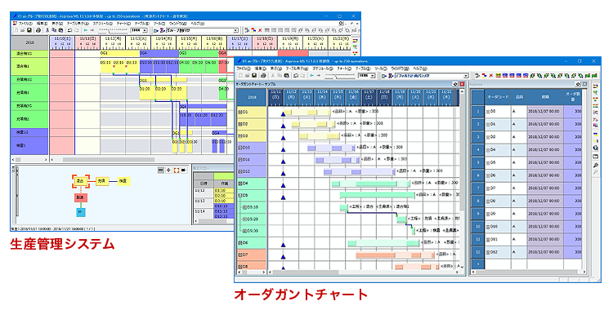Click globe icon on front window right sidebar

595,148
